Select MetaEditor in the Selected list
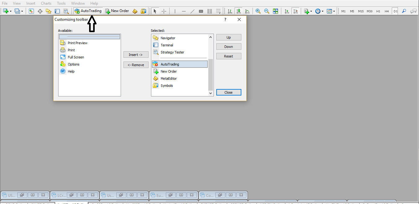Viewport: 419px width, 204px height. [x=180, y=79]
